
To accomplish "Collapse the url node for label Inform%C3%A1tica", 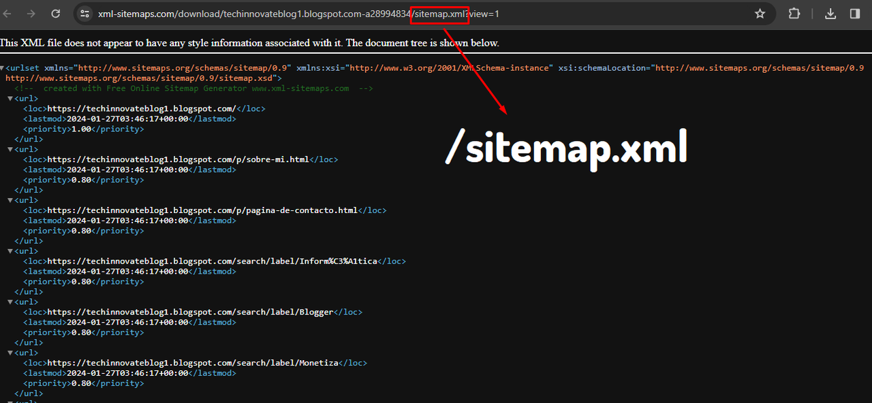I will (x=10, y=251).
